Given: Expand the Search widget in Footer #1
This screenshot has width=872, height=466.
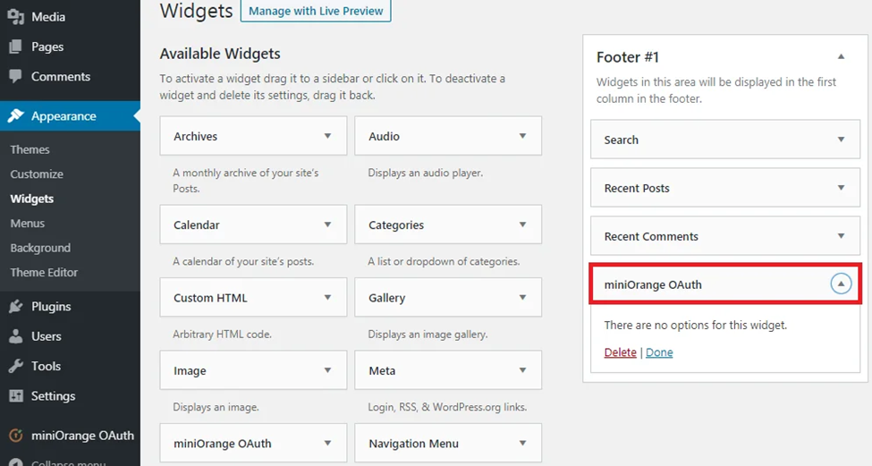Looking at the screenshot, I should pyautogui.click(x=841, y=140).
